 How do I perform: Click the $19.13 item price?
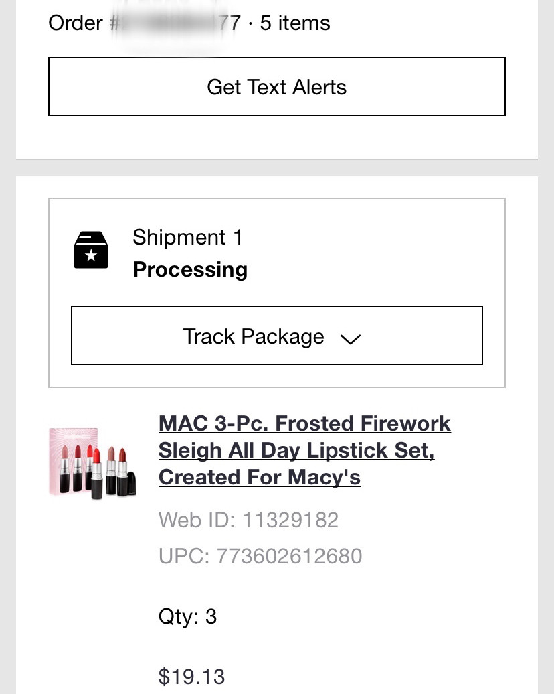point(191,676)
